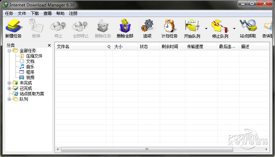The image size is (275, 157).
Task: Sort by 文件名 column header
Action: (81, 47)
